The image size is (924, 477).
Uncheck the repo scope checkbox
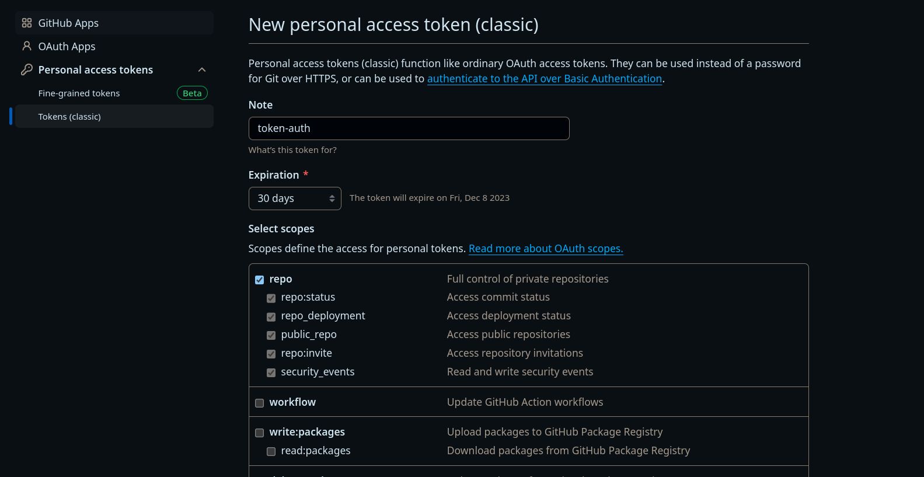pyautogui.click(x=260, y=280)
